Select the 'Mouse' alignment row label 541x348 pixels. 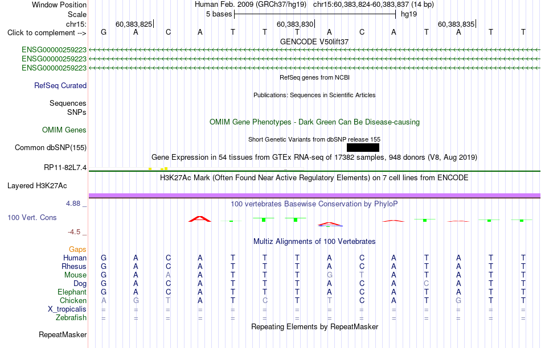(x=76, y=275)
